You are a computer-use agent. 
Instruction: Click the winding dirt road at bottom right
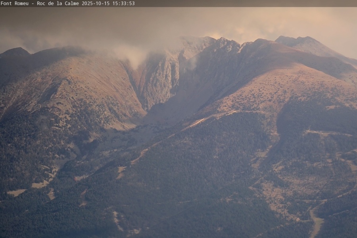click(317, 222)
